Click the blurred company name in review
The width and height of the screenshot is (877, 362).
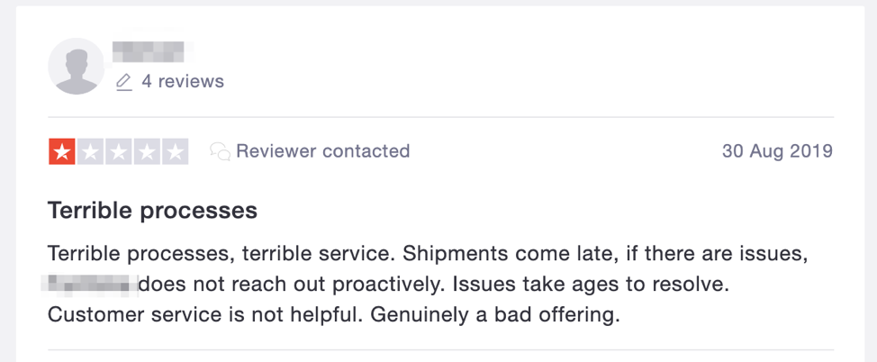coord(91,285)
